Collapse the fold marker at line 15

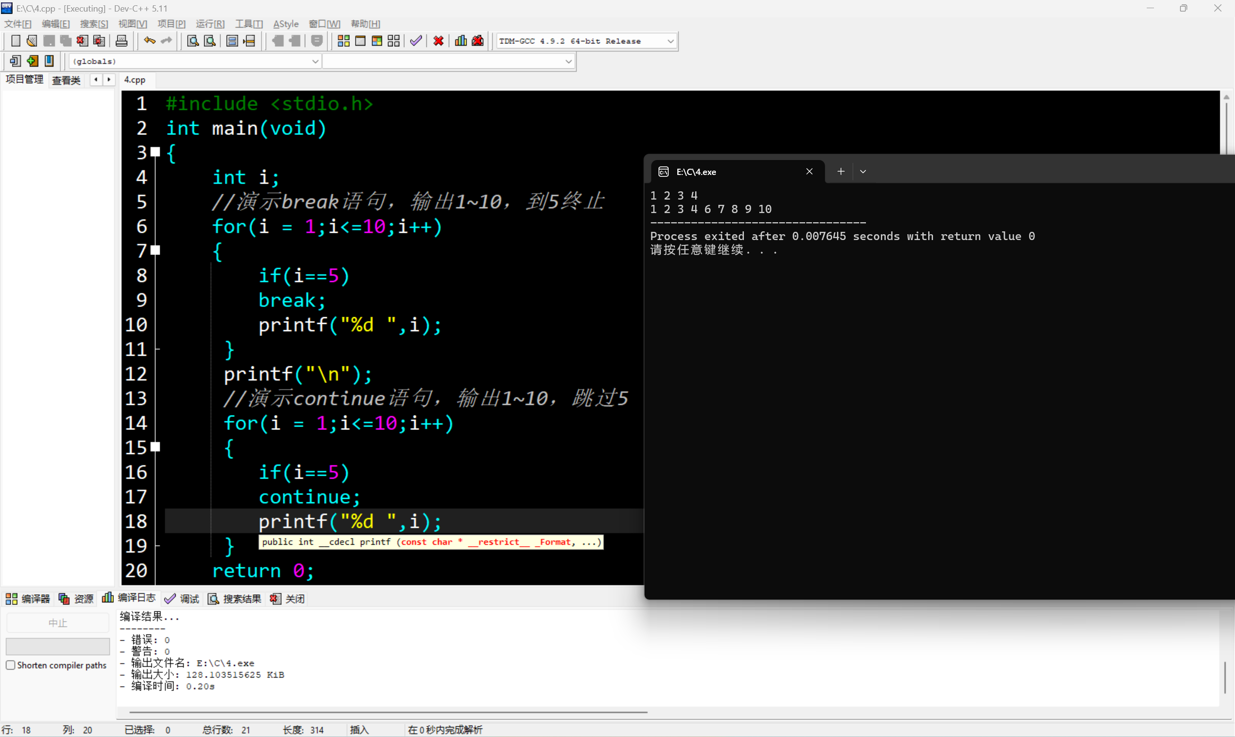click(155, 447)
